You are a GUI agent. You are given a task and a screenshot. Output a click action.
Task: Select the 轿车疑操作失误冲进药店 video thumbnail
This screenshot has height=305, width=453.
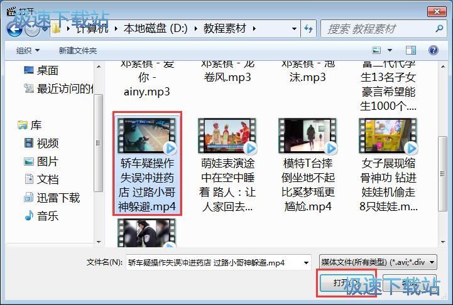pyautogui.click(x=147, y=136)
